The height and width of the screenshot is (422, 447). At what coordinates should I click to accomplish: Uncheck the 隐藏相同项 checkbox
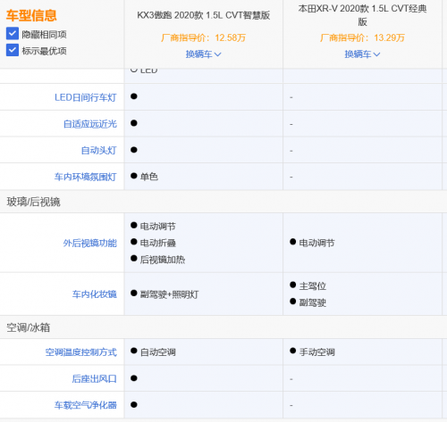(x=13, y=34)
